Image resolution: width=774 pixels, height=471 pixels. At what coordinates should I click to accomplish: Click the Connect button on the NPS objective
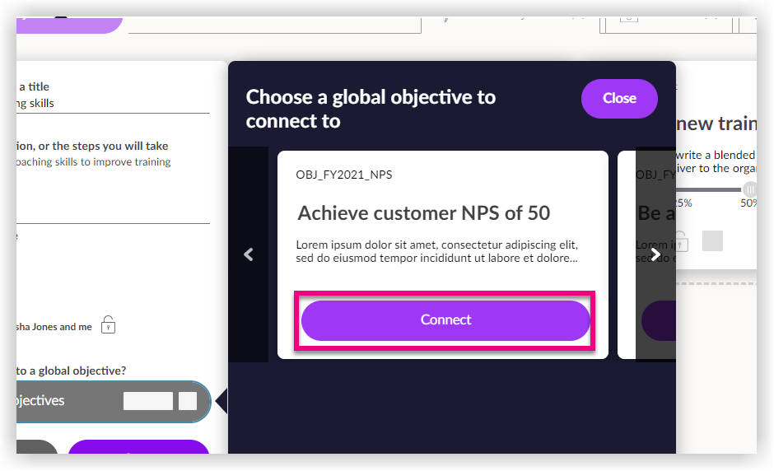445,320
